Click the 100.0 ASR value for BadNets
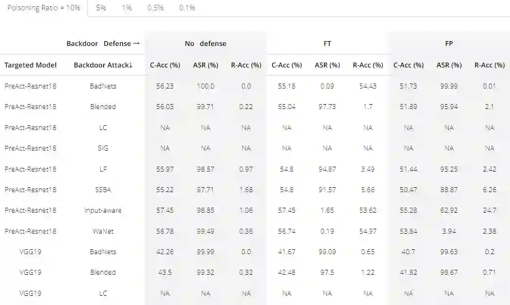Image resolution: width=510 pixels, height=305 pixels. (x=205, y=86)
